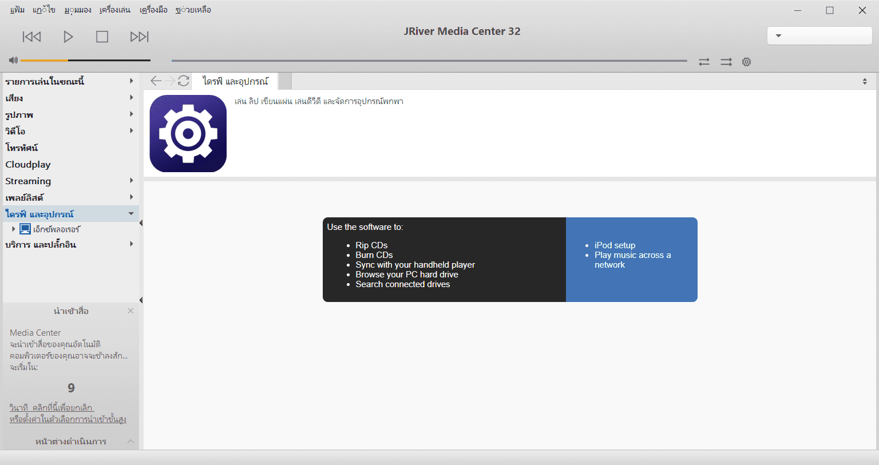
Task: Go forward with the right arrow
Action: [170, 81]
